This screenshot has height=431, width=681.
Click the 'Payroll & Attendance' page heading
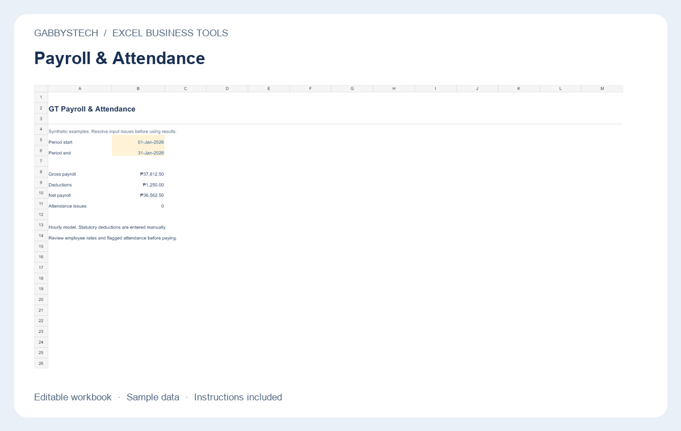pos(120,58)
